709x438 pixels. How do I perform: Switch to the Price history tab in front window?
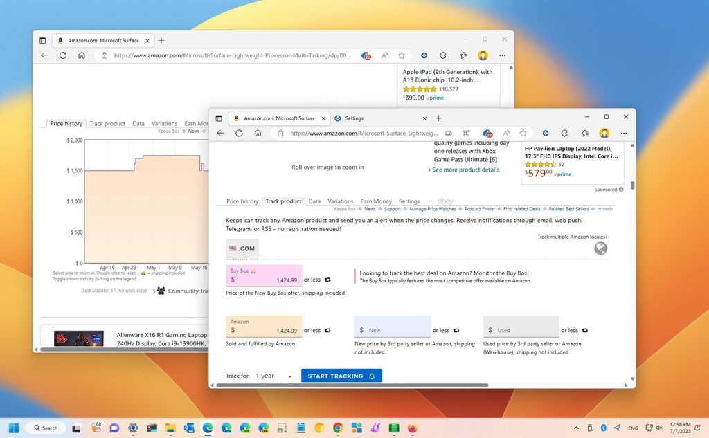242,201
